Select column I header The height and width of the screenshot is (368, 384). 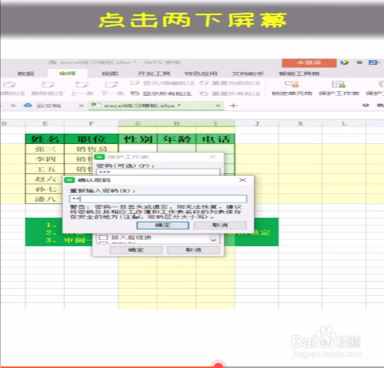(x=216, y=123)
